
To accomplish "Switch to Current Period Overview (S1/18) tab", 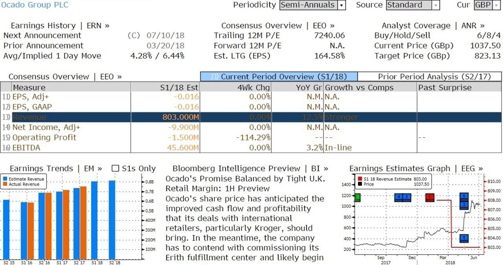I will point(279,77).
